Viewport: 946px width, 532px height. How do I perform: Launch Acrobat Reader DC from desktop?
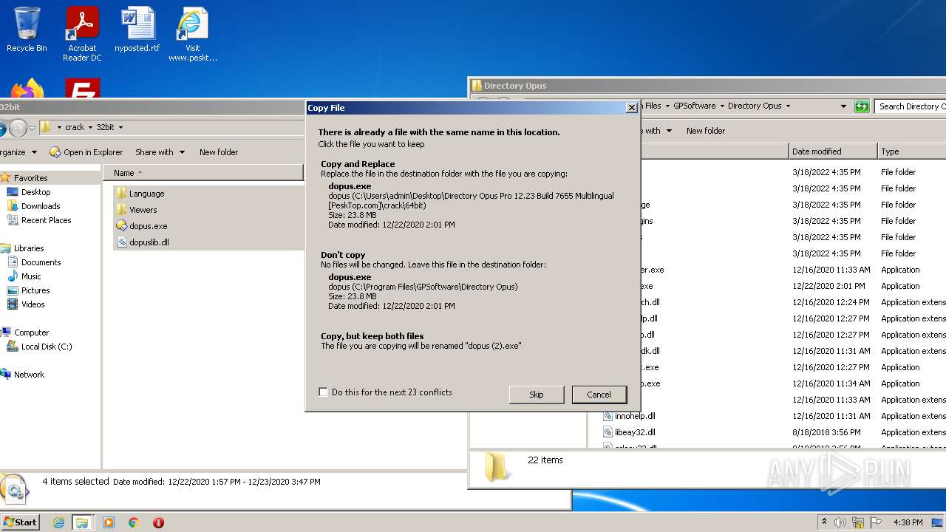coord(82,33)
